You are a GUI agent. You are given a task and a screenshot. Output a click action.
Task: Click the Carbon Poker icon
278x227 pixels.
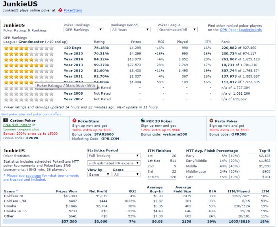click(x=6, y=121)
